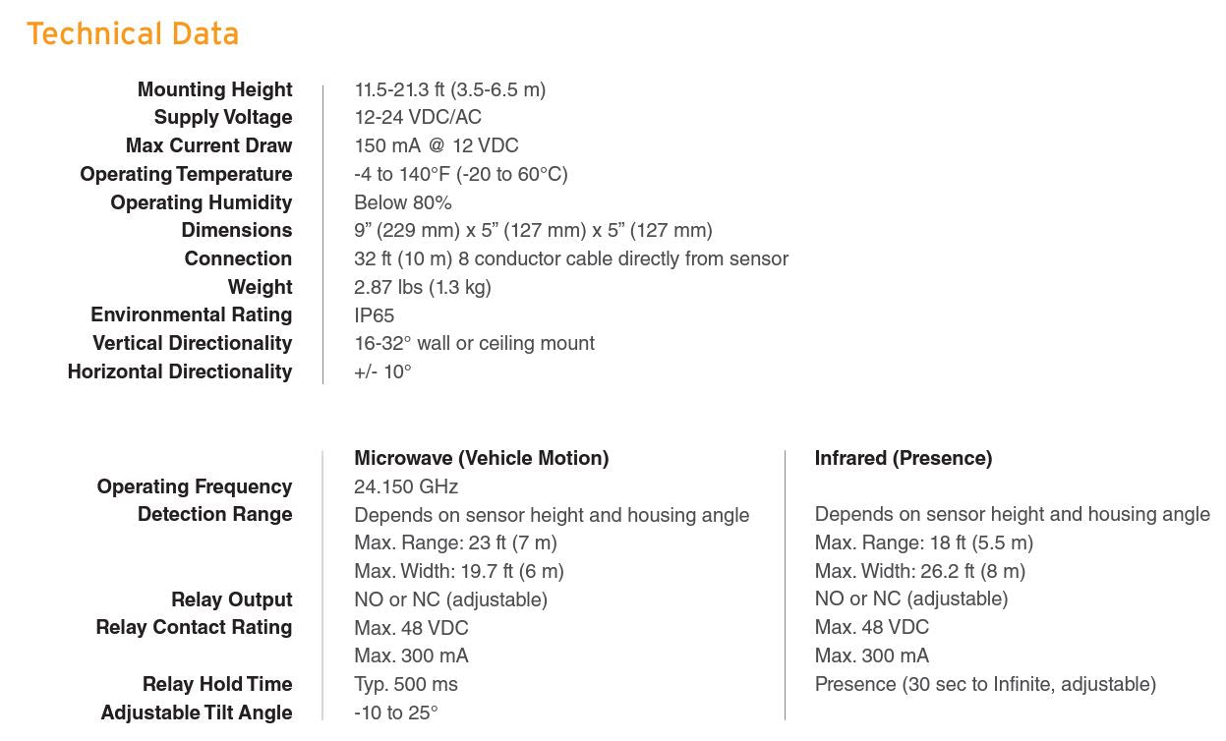
Task: Click the Operating Temperature value
Action: (x=460, y=174)
